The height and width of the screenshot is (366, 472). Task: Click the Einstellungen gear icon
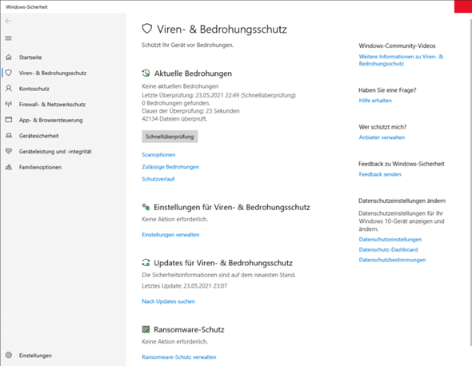[9, 355]
